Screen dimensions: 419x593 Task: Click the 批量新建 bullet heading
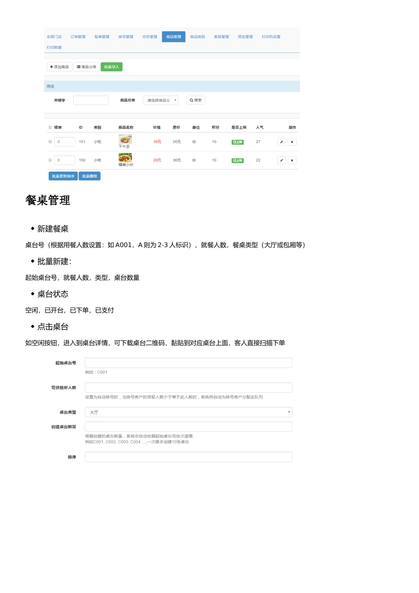click(54, 261)
